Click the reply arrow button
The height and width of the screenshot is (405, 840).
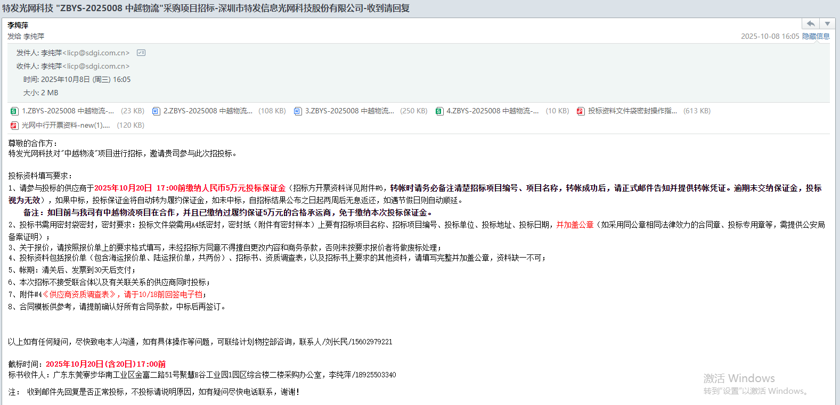(810, 24)
